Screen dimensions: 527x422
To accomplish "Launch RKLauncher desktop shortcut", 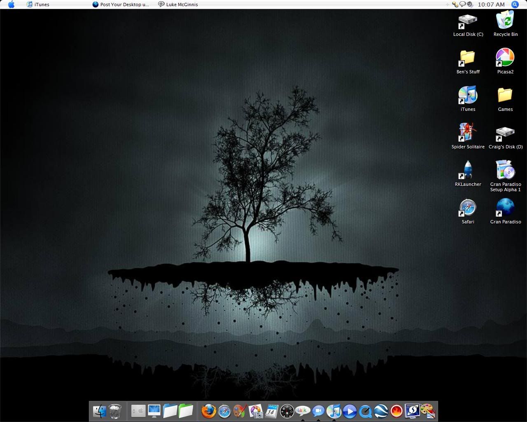I will coord(468,174).
